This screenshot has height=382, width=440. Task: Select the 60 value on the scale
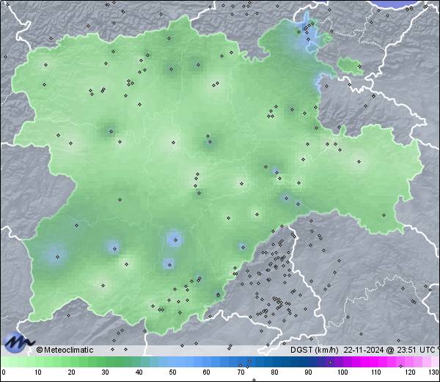(x=207, y=372)
